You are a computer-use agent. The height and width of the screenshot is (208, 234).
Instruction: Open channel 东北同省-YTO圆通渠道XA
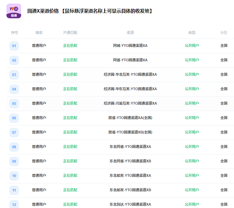[x=130, y=147]
